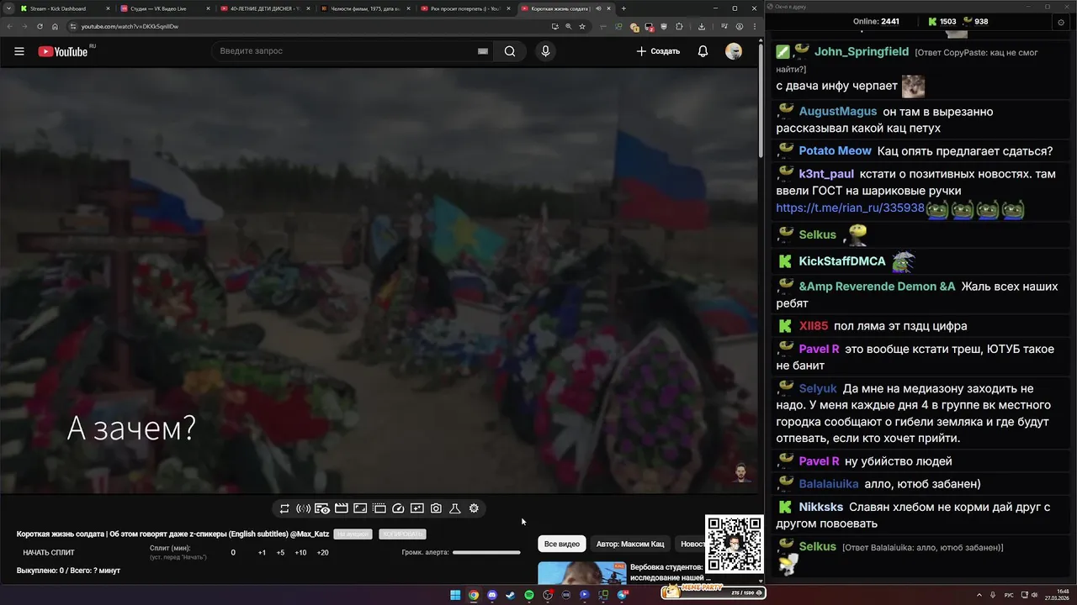Switch to the Ркн просит потерпеть tab
1077x605 pixels.
[x=465, y=8]
